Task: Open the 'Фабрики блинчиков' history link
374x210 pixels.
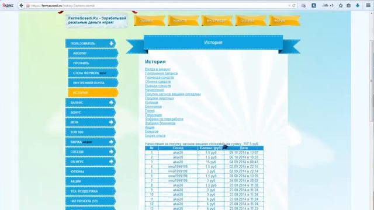Action: (x=160, y=123)
